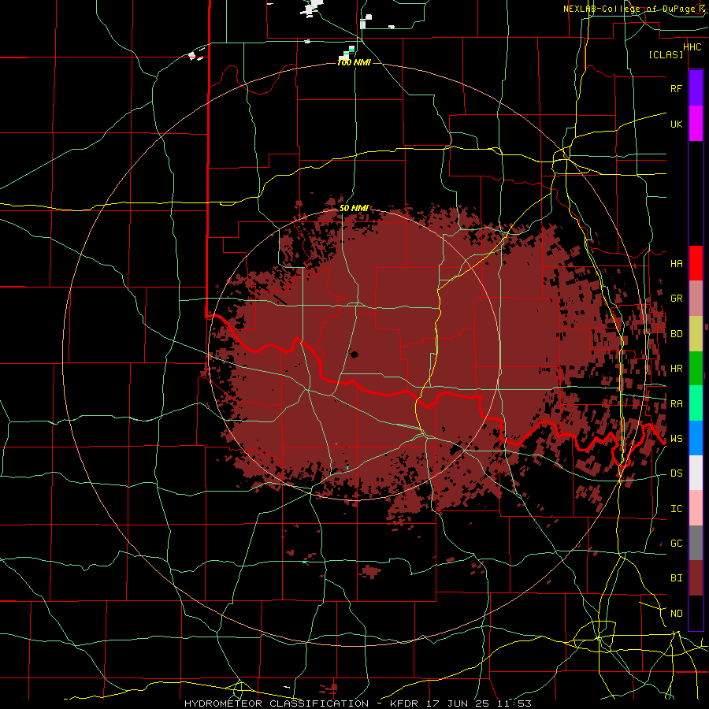Click the 100 NMI range ring label
The width and height of the screenshot is (709, 709).
point(354,62)
